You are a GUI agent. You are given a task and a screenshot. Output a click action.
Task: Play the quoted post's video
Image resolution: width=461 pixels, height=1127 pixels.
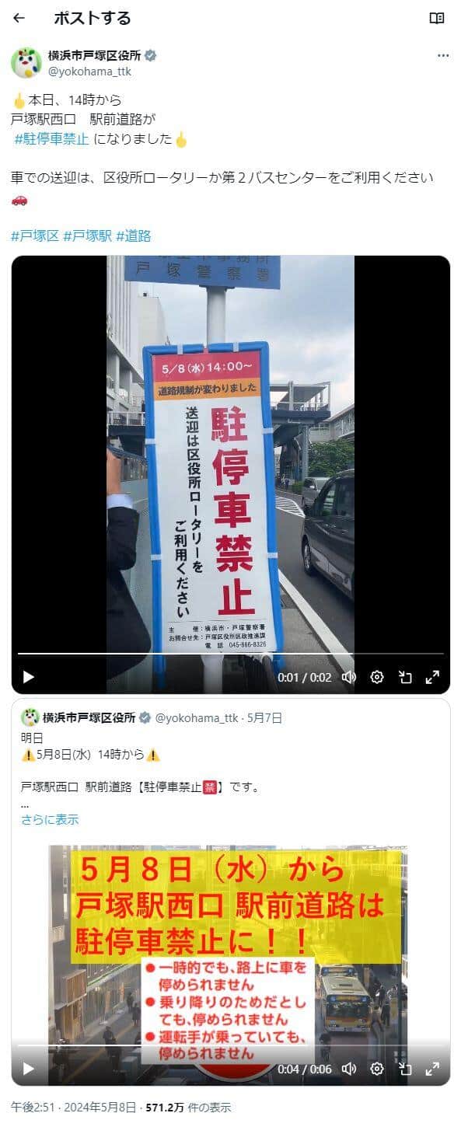pyautogui.click(x=29, y=1069)
